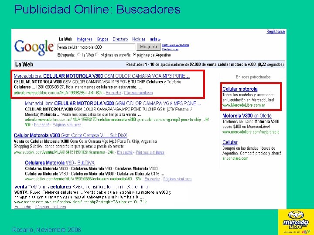Open 'En caché' of Celulares Motorola V60 result
The height and width of the screenshot is (235, 314).
[x=152, y=179]
